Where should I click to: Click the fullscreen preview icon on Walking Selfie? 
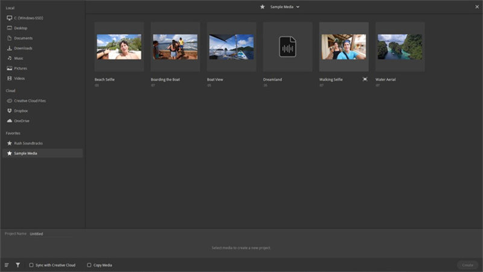tap(365, 79)
